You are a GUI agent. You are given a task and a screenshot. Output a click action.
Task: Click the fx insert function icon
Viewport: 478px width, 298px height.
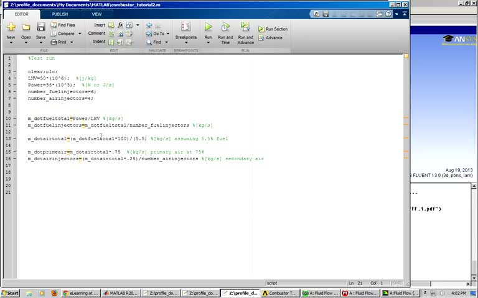(x=120, y=25)
